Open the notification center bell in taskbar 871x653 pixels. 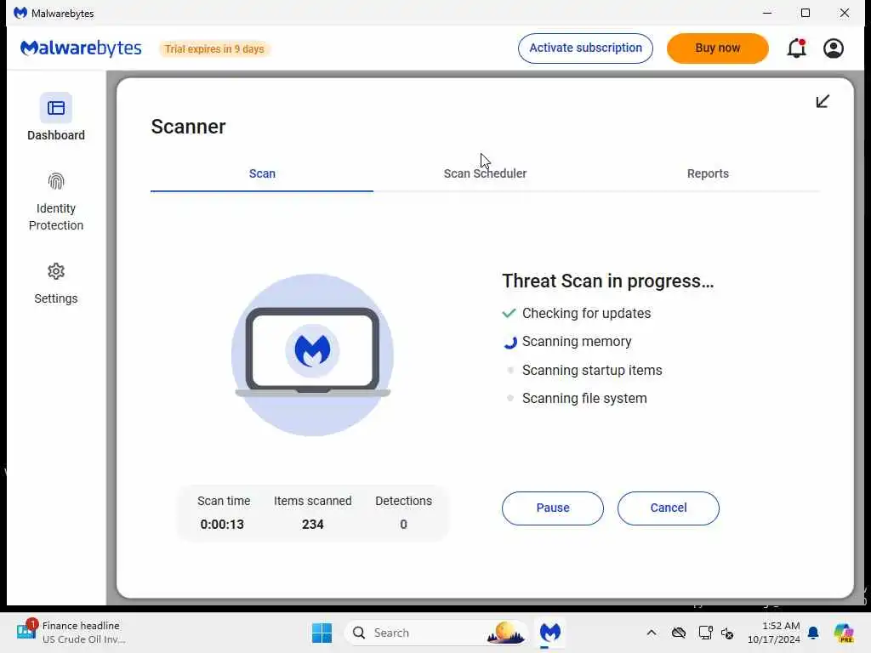[x=813, y=633]
